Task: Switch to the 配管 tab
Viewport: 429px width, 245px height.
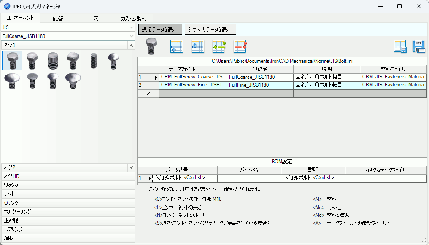Action: pos(58,18)
